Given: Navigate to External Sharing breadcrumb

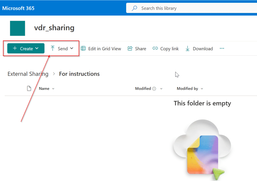Looking at the screenshot, I should pyautogui.click(x=28, y=74).
